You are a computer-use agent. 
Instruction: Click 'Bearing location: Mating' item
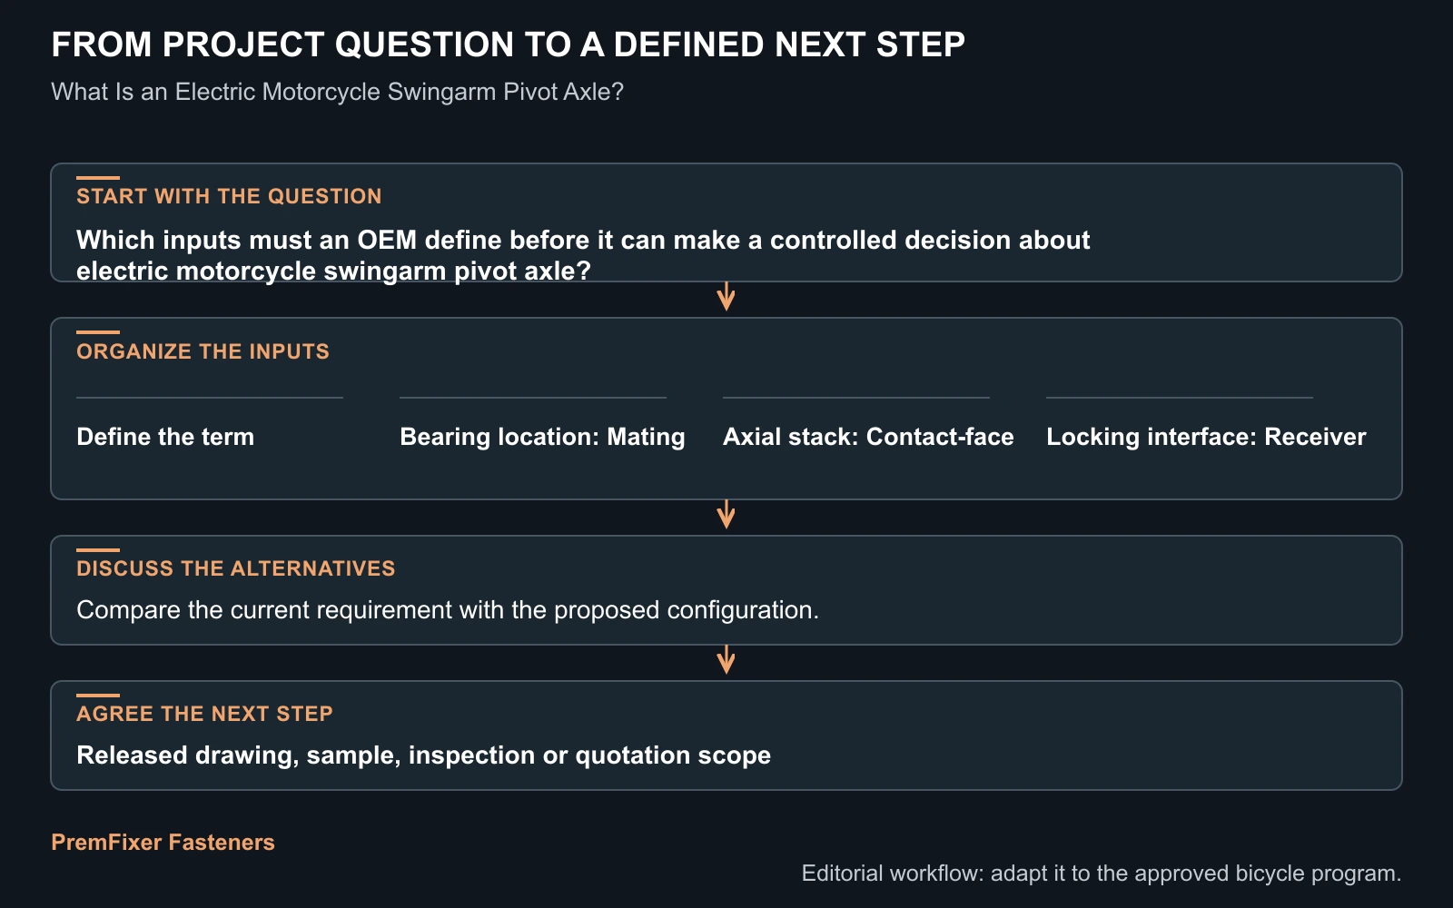point(542,437)
